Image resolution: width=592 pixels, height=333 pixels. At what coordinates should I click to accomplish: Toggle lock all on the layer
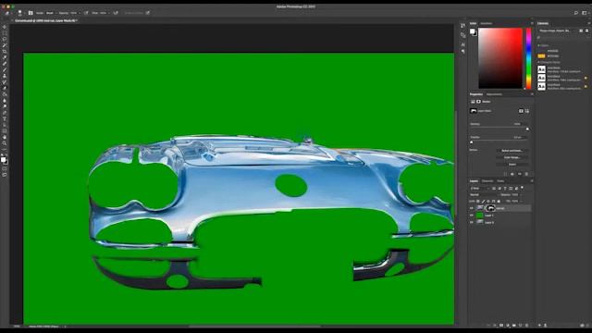(499, 202)
